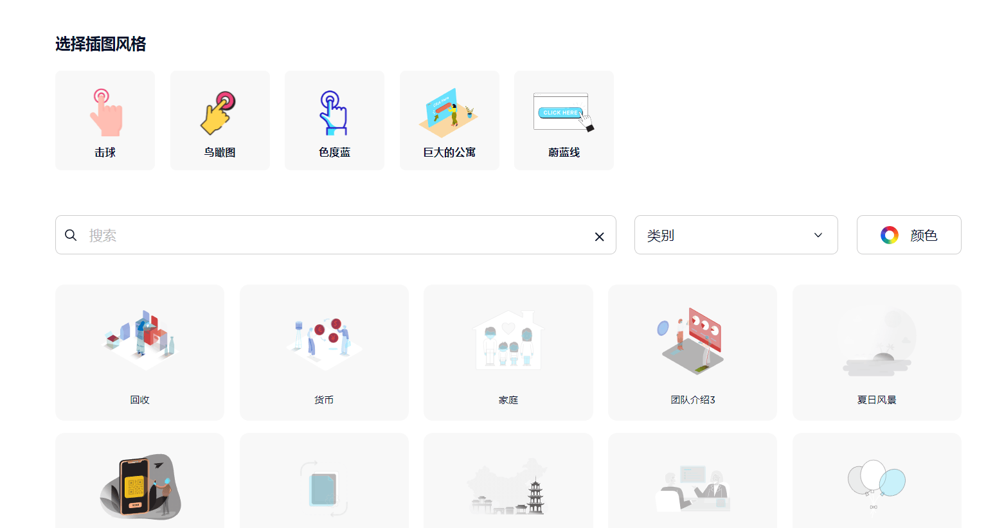Open the 类别 category dropdown
This screenshot has width=1004, height=528.
[x=736, y=235]
